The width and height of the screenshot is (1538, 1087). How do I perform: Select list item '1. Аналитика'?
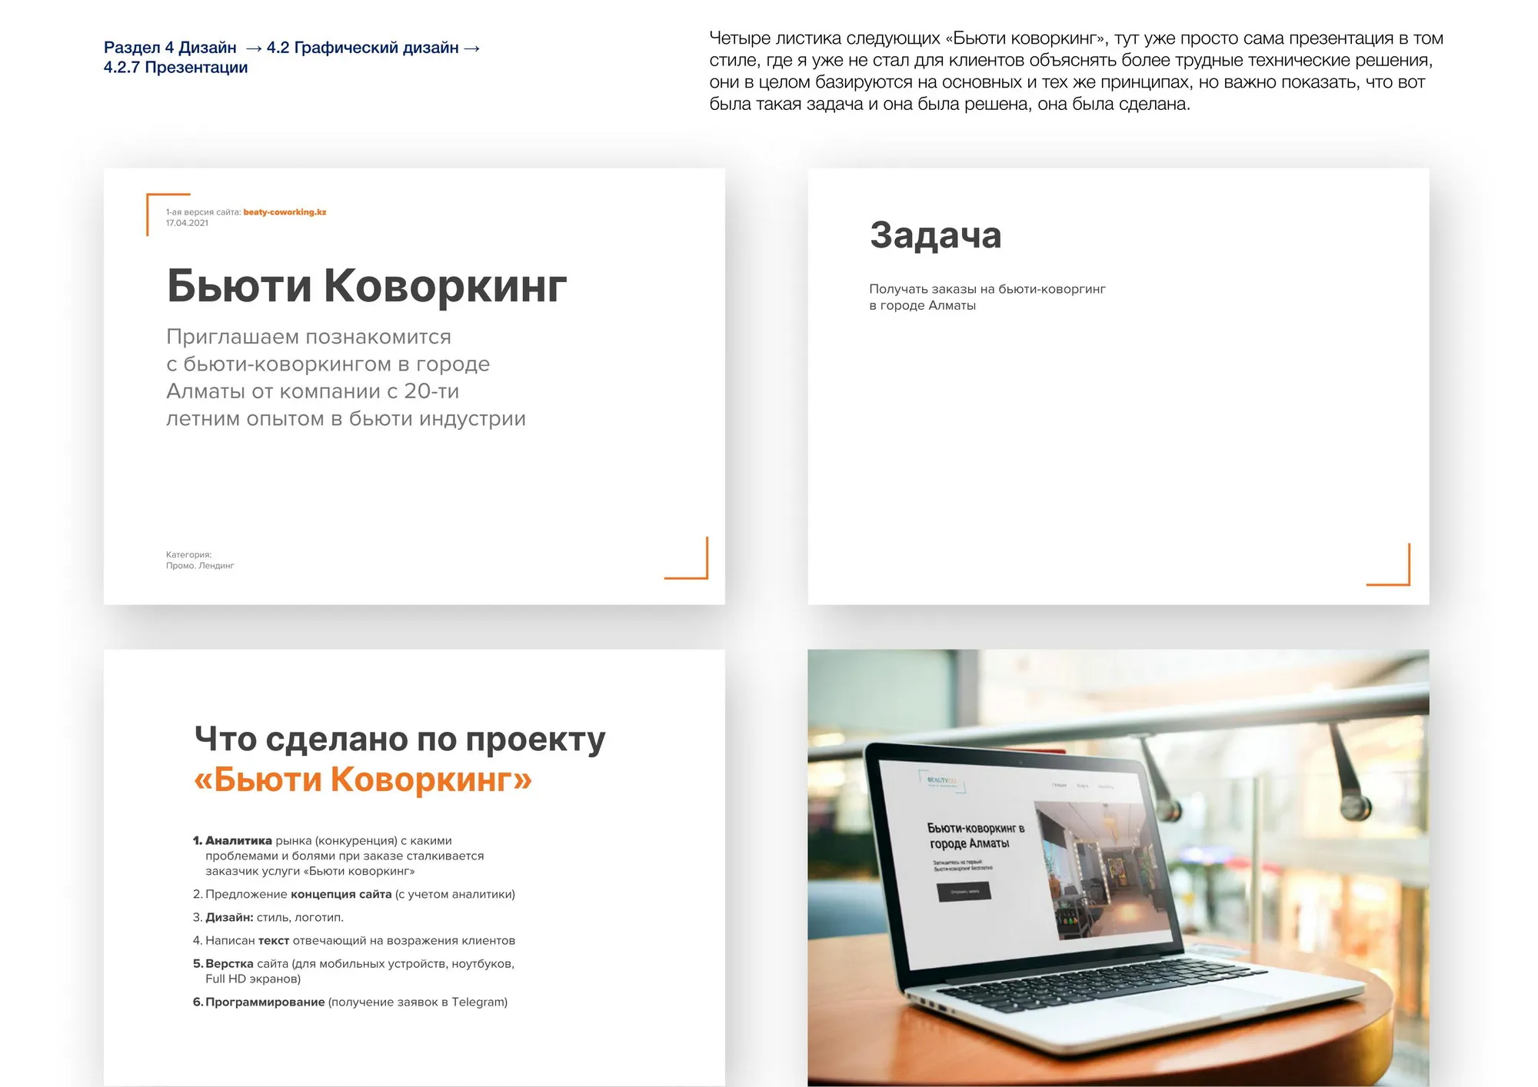338,856
